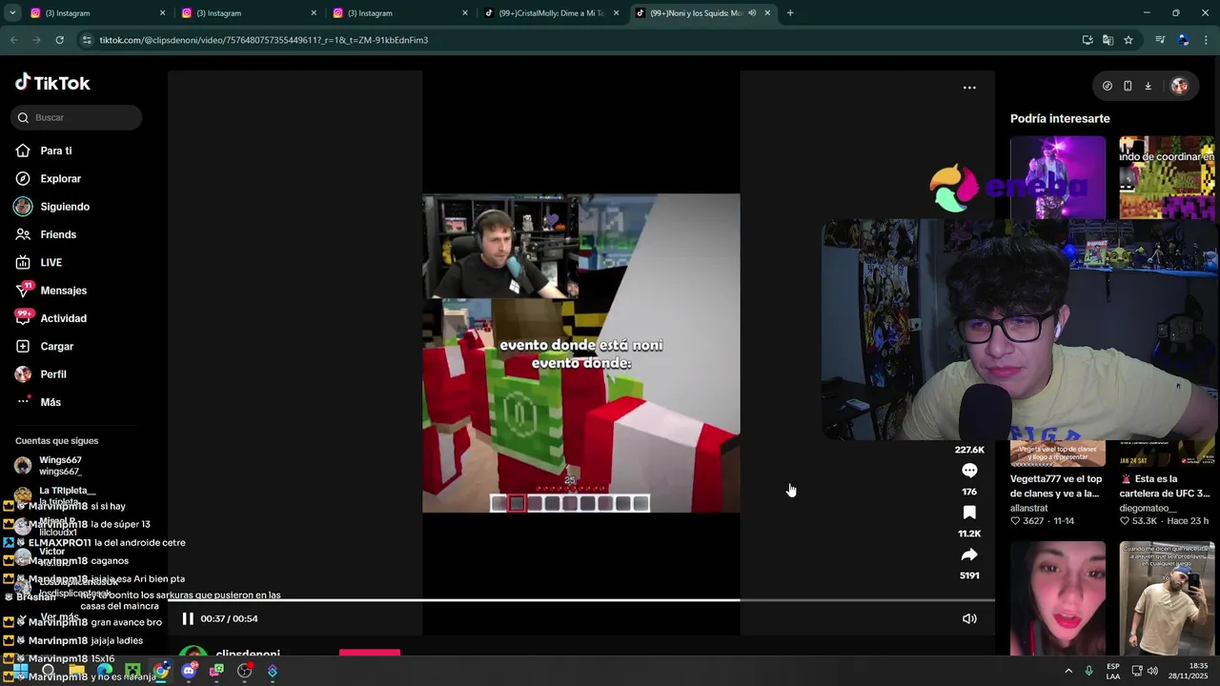1220x686 pixels.
Task: Open Discord from the taskbar
Action: click(189, 671)
